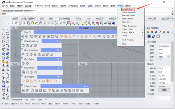Screen dimensions: 175x109
Task: Check the 锁定 checkbox in viewport properties
Action: point(160,60)
